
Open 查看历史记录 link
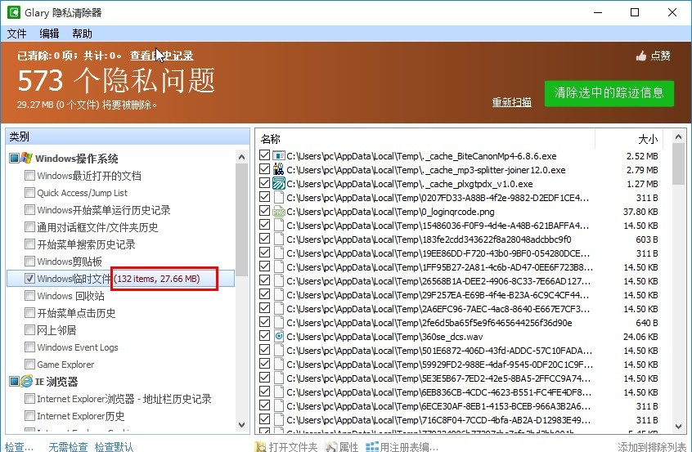[161, 56]
